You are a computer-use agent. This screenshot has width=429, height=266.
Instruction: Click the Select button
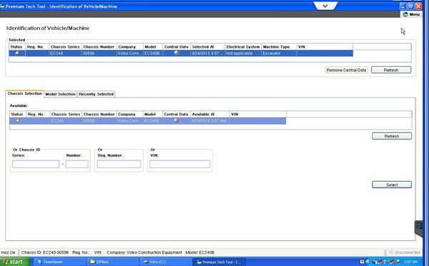pyautogui.click(x=392, y=185)
